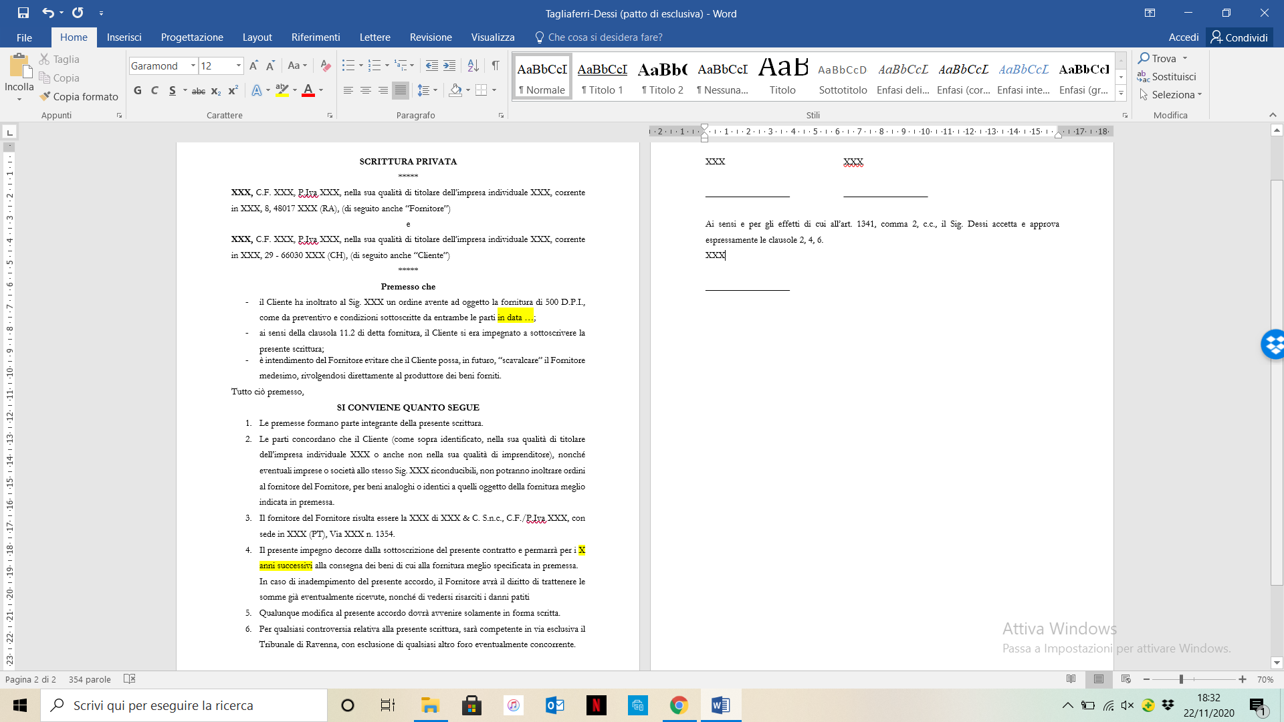The width and height of the screenshot is (1284, 722).
Task: Click the Clear Formatting eraser icon
Action: pos(326,66)
